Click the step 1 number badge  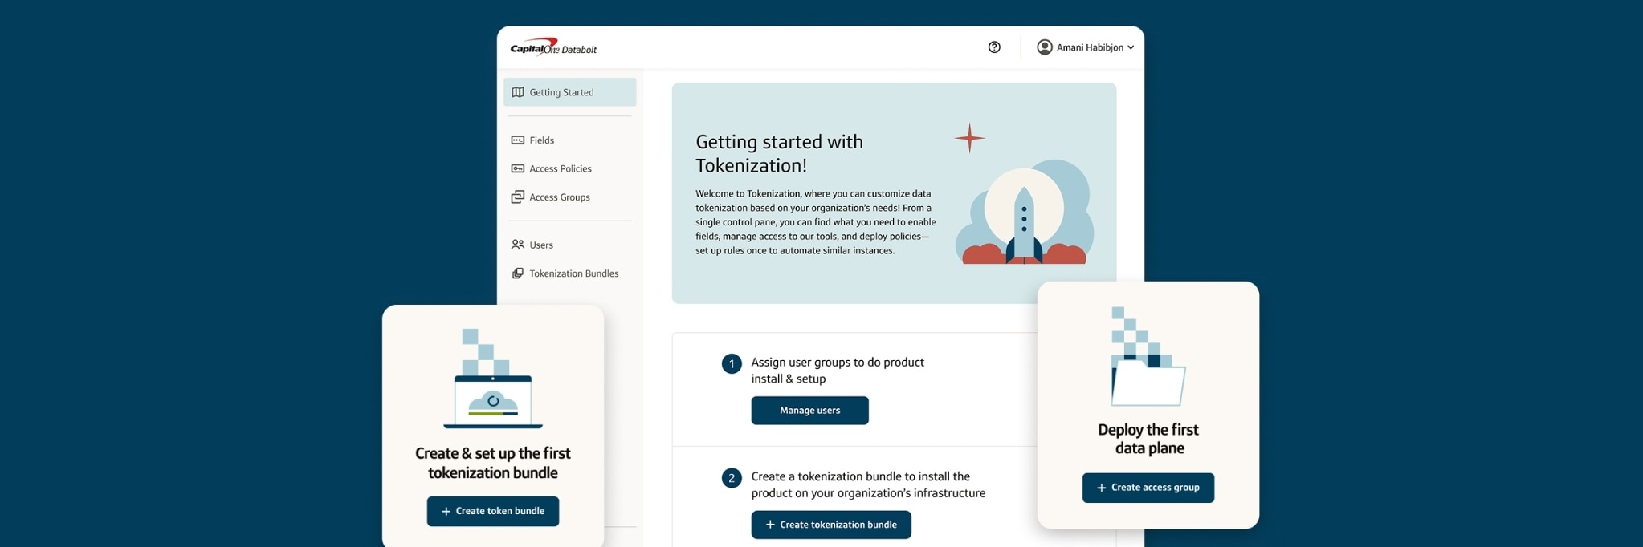point(731,364)
